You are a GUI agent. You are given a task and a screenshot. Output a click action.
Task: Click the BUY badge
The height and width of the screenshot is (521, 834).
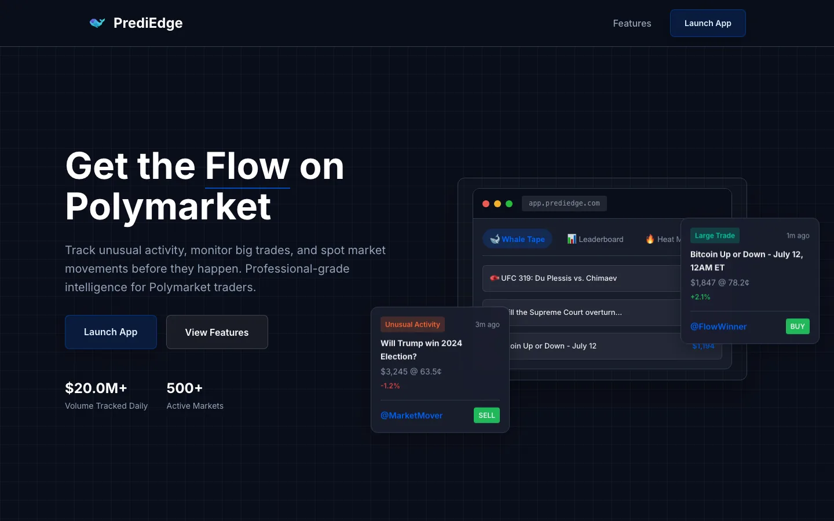[798, 326]
